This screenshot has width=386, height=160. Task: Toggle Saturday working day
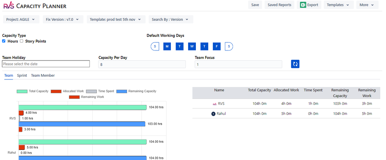tap(229, 46)
